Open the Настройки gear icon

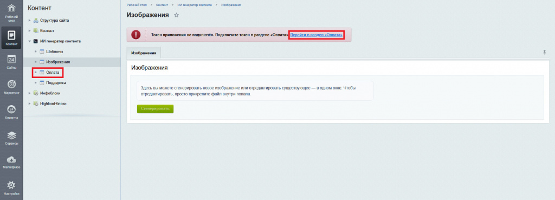pyautogui.click(x=11, y=185)
